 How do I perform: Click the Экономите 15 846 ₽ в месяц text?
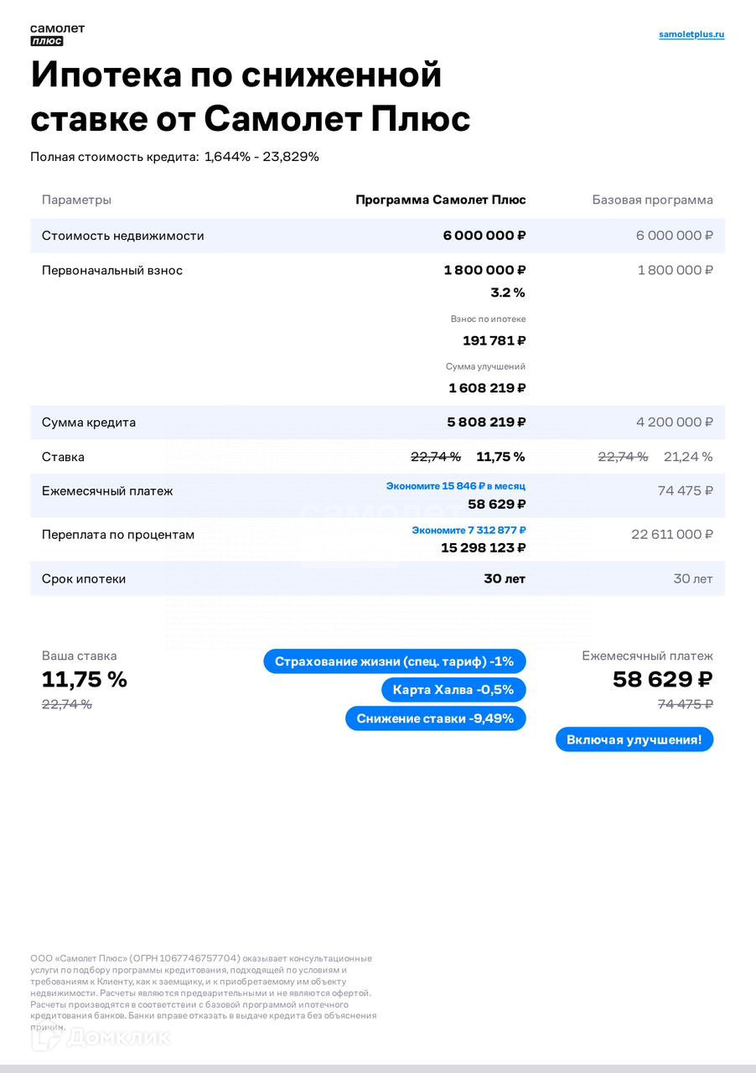(455, 486)
